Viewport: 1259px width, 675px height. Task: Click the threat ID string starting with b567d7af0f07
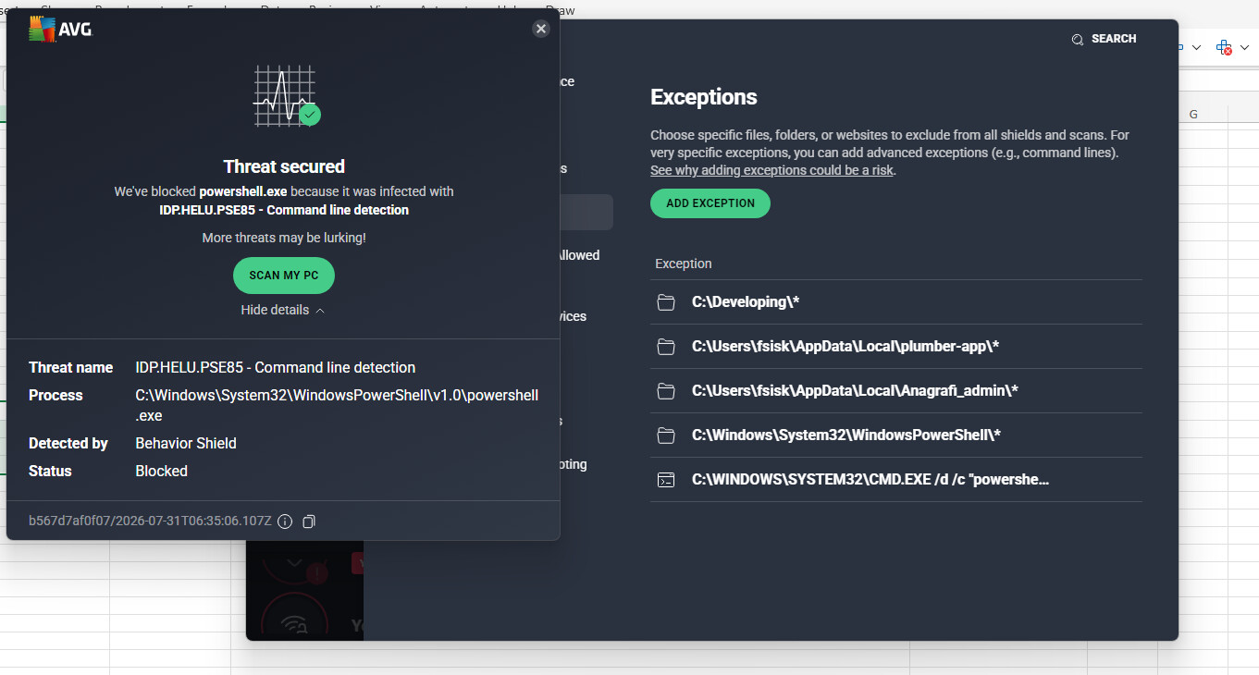(x=150, y=522)
